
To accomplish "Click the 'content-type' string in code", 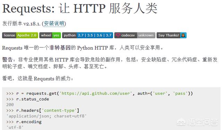I will 59,110.
